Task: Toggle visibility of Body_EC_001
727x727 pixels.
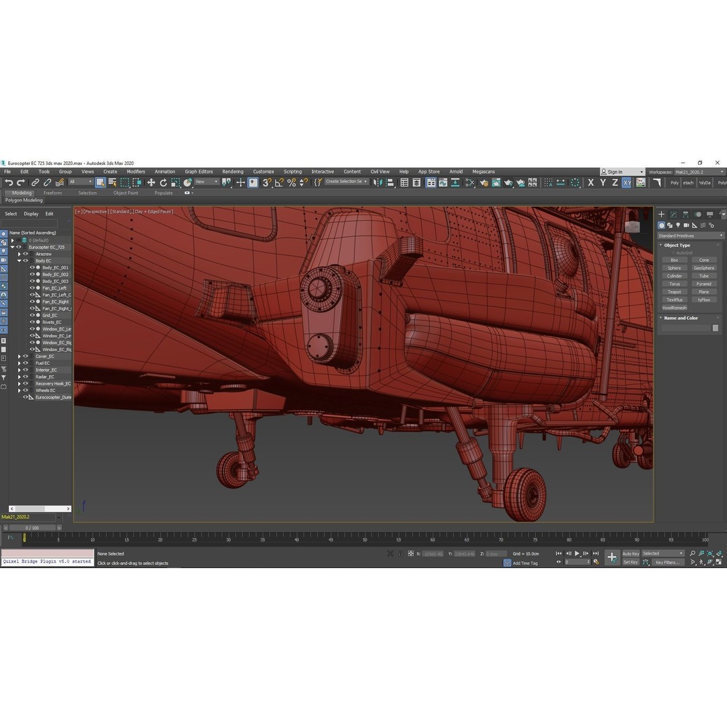Action: tap(32, 267)
